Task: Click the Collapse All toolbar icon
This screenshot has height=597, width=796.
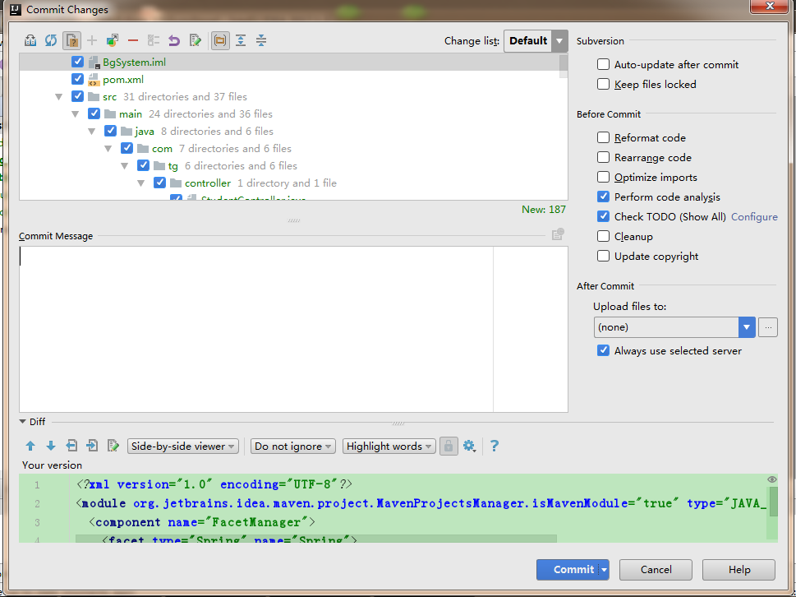Action: [x=261, y=40]
